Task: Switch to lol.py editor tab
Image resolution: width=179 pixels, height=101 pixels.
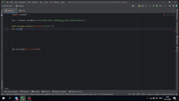Action: tap(22, 11)
